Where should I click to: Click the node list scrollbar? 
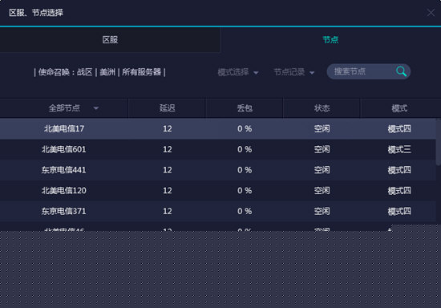(438, 142)
